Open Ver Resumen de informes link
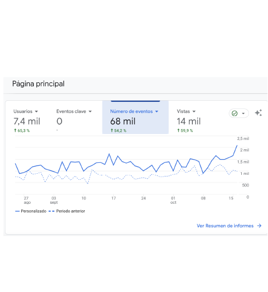 pos(225,226)
